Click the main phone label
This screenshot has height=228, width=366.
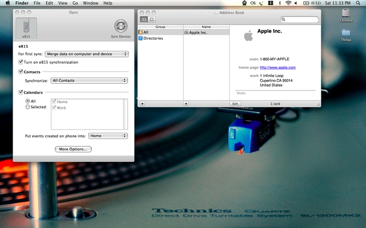tap(254, 59)
